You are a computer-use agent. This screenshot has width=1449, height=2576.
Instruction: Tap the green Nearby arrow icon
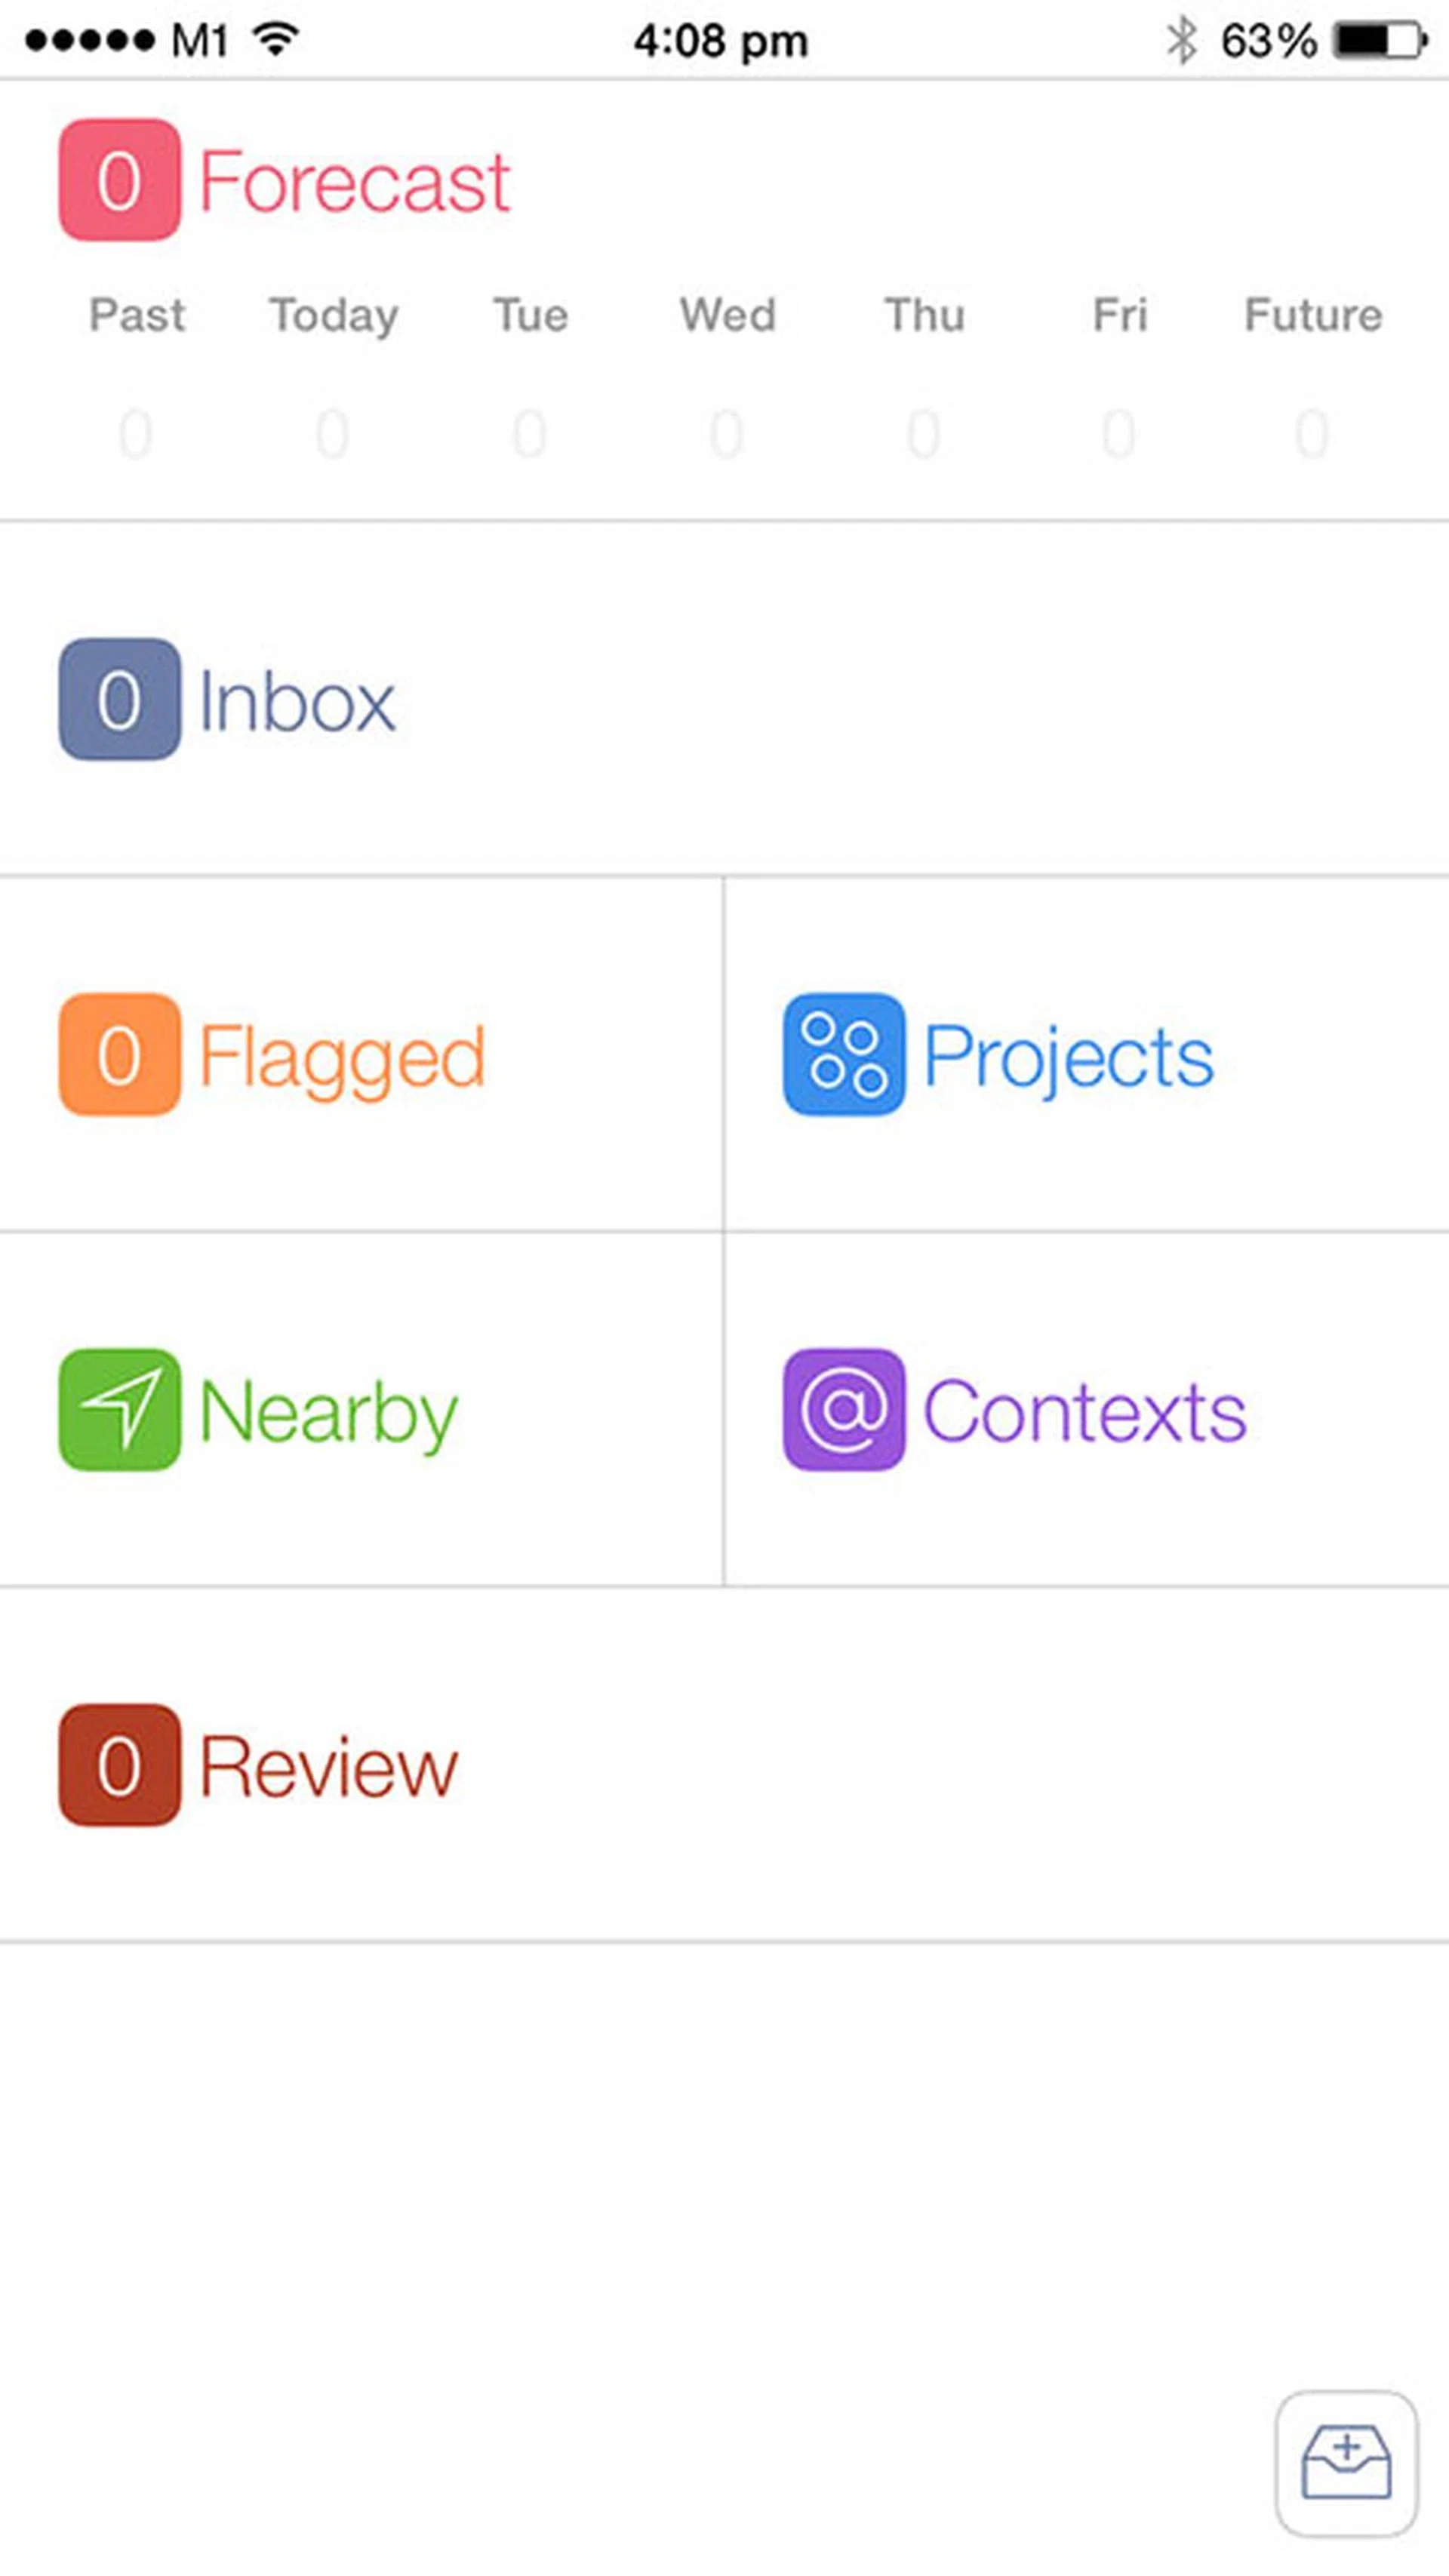click(x=120, y=1410)
